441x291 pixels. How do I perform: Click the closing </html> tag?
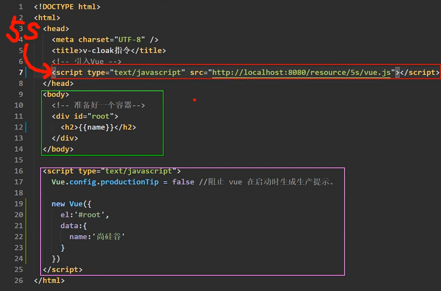pos(49,281)
